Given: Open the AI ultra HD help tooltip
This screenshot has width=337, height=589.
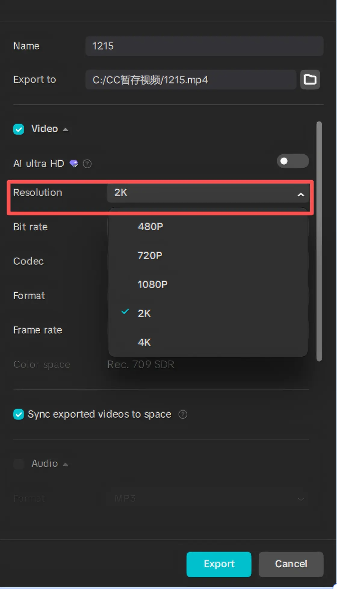Looking at the screenshot, I should pos(87,164).
